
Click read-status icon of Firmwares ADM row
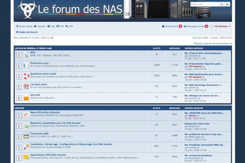point(19,137)
